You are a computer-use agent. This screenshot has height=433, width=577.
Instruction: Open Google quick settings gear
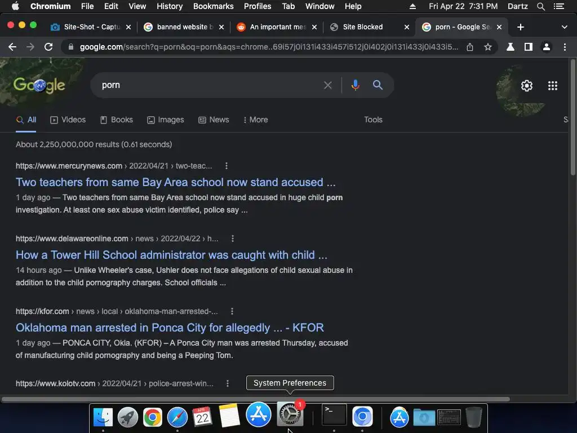coord(527,86)
